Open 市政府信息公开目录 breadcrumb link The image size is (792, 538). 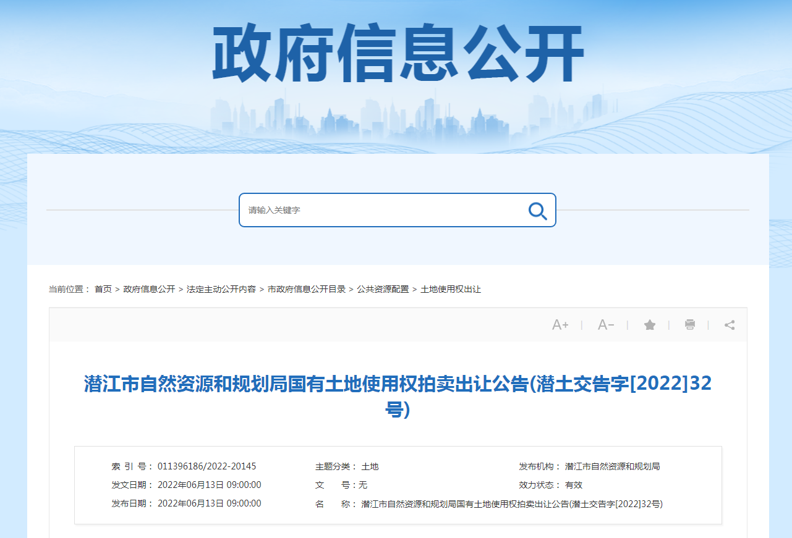[306, 289]
